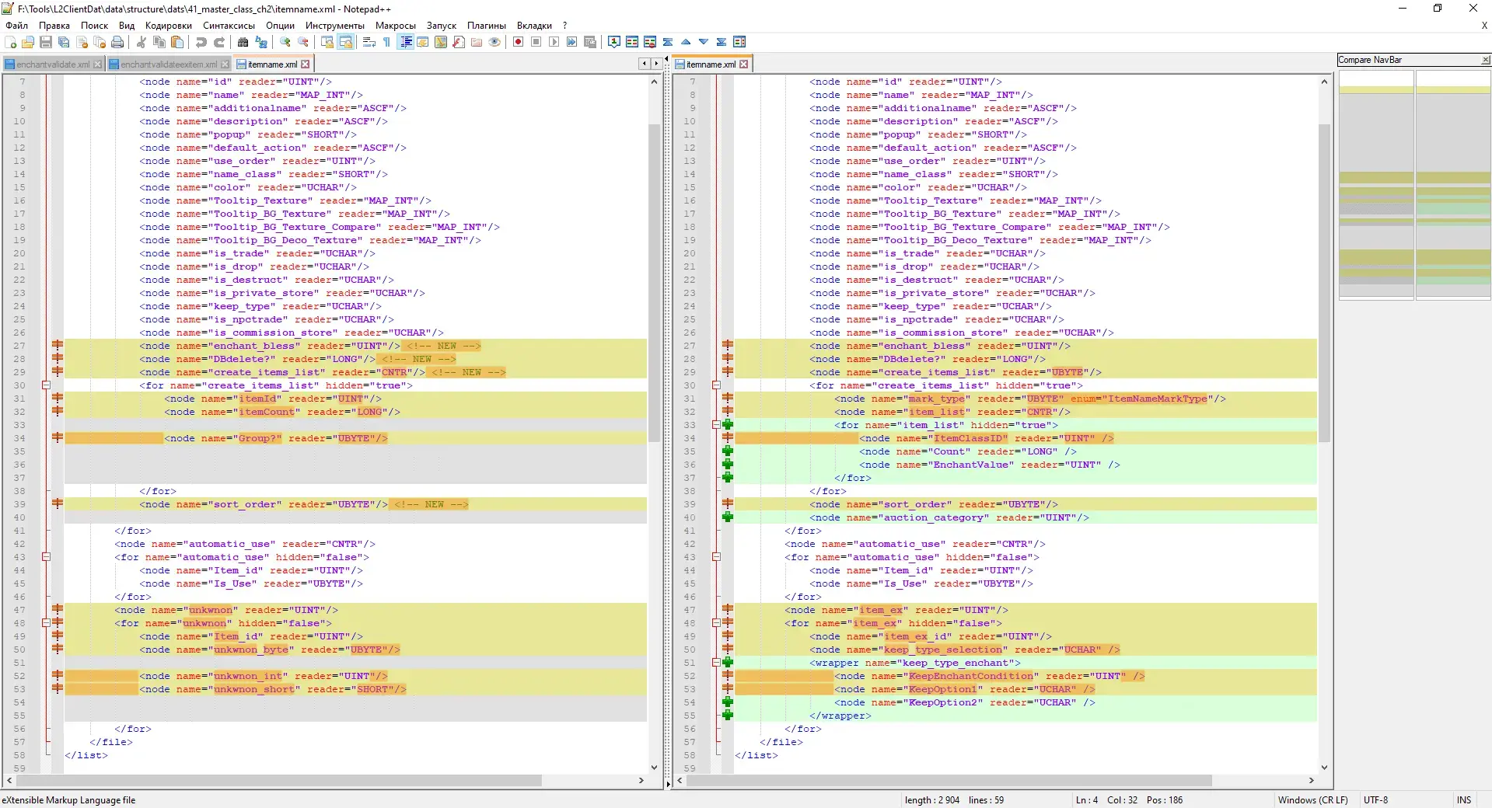Click the right pane horizontal scrollbar
1492x808 pixels.
point(995,780)
